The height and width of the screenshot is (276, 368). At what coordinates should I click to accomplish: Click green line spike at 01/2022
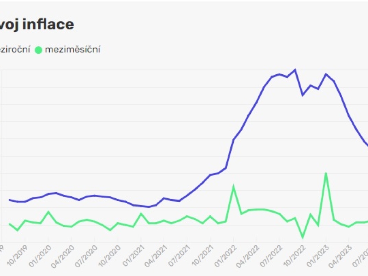coord(233,187)
